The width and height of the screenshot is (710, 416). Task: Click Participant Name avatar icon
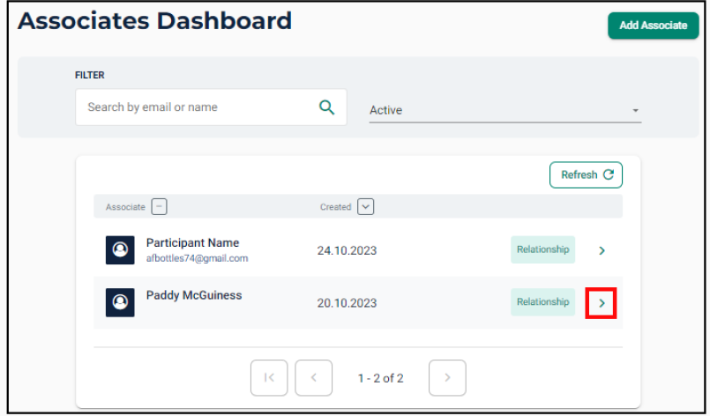pos(120,250)
